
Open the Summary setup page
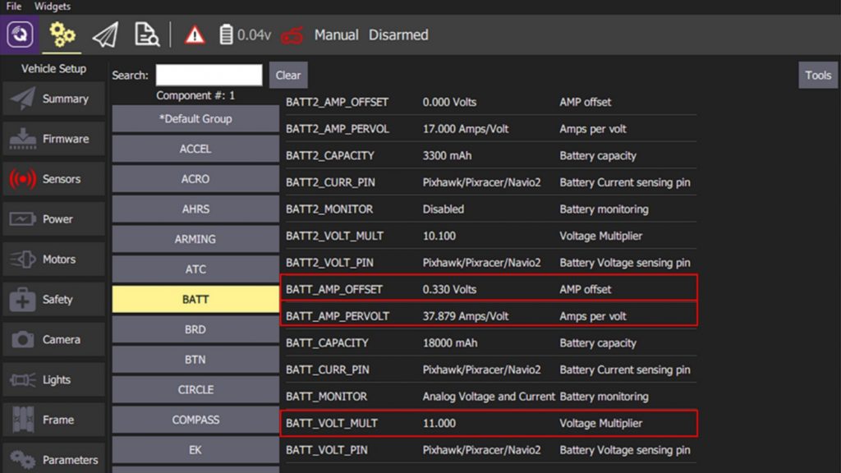click(x=53, y=99)
